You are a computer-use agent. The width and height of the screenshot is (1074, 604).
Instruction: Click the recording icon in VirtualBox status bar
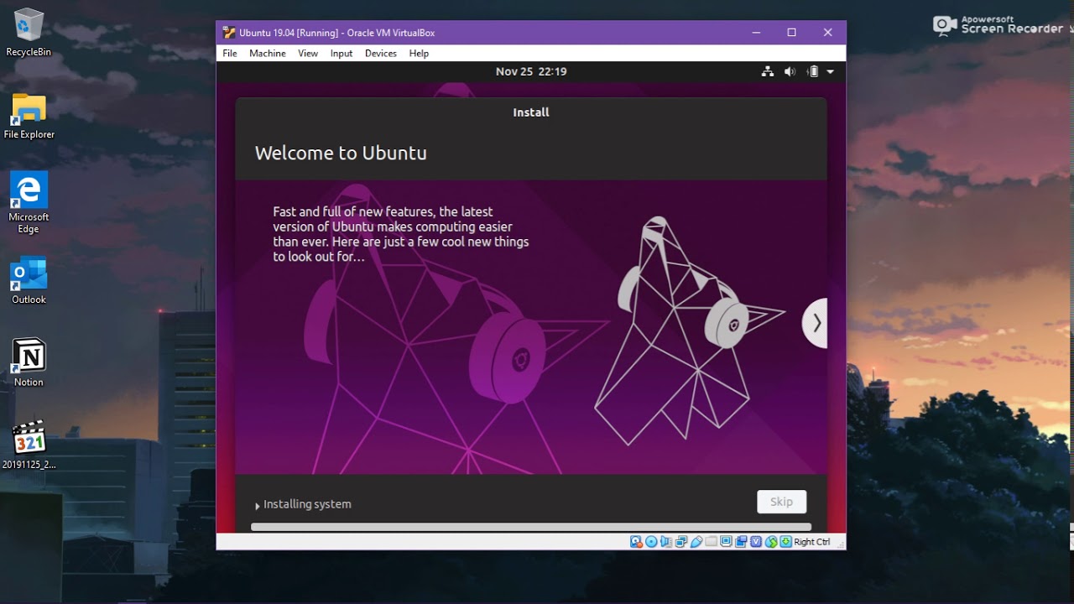coord(741,542)
